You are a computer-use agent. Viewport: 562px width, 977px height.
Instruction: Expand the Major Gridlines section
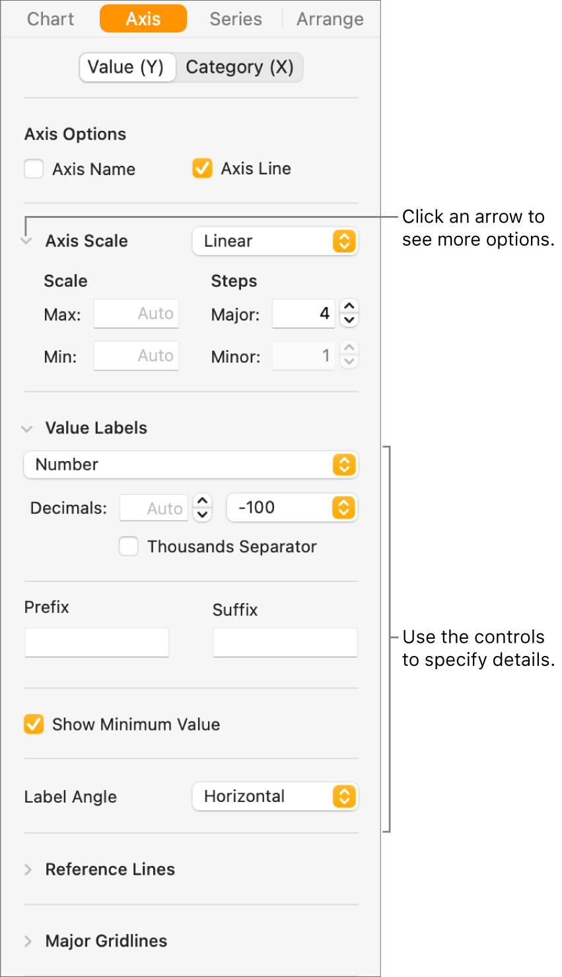point(26,941)
